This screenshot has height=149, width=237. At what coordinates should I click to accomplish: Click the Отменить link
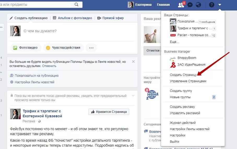click(x=49, y=66)
